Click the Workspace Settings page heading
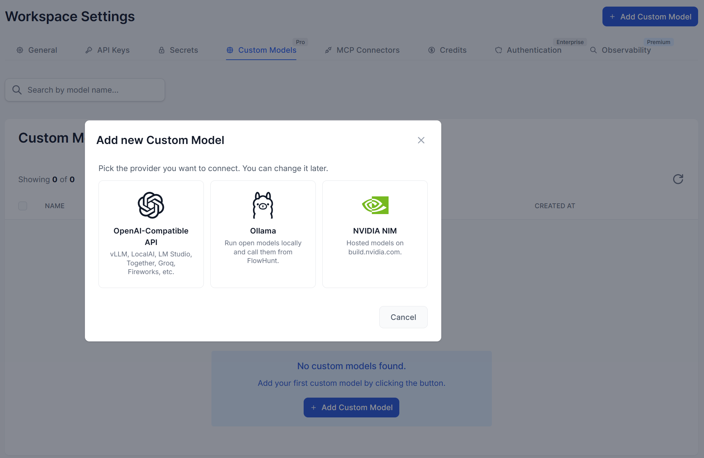The image size is (704, 458). (70, 17)
